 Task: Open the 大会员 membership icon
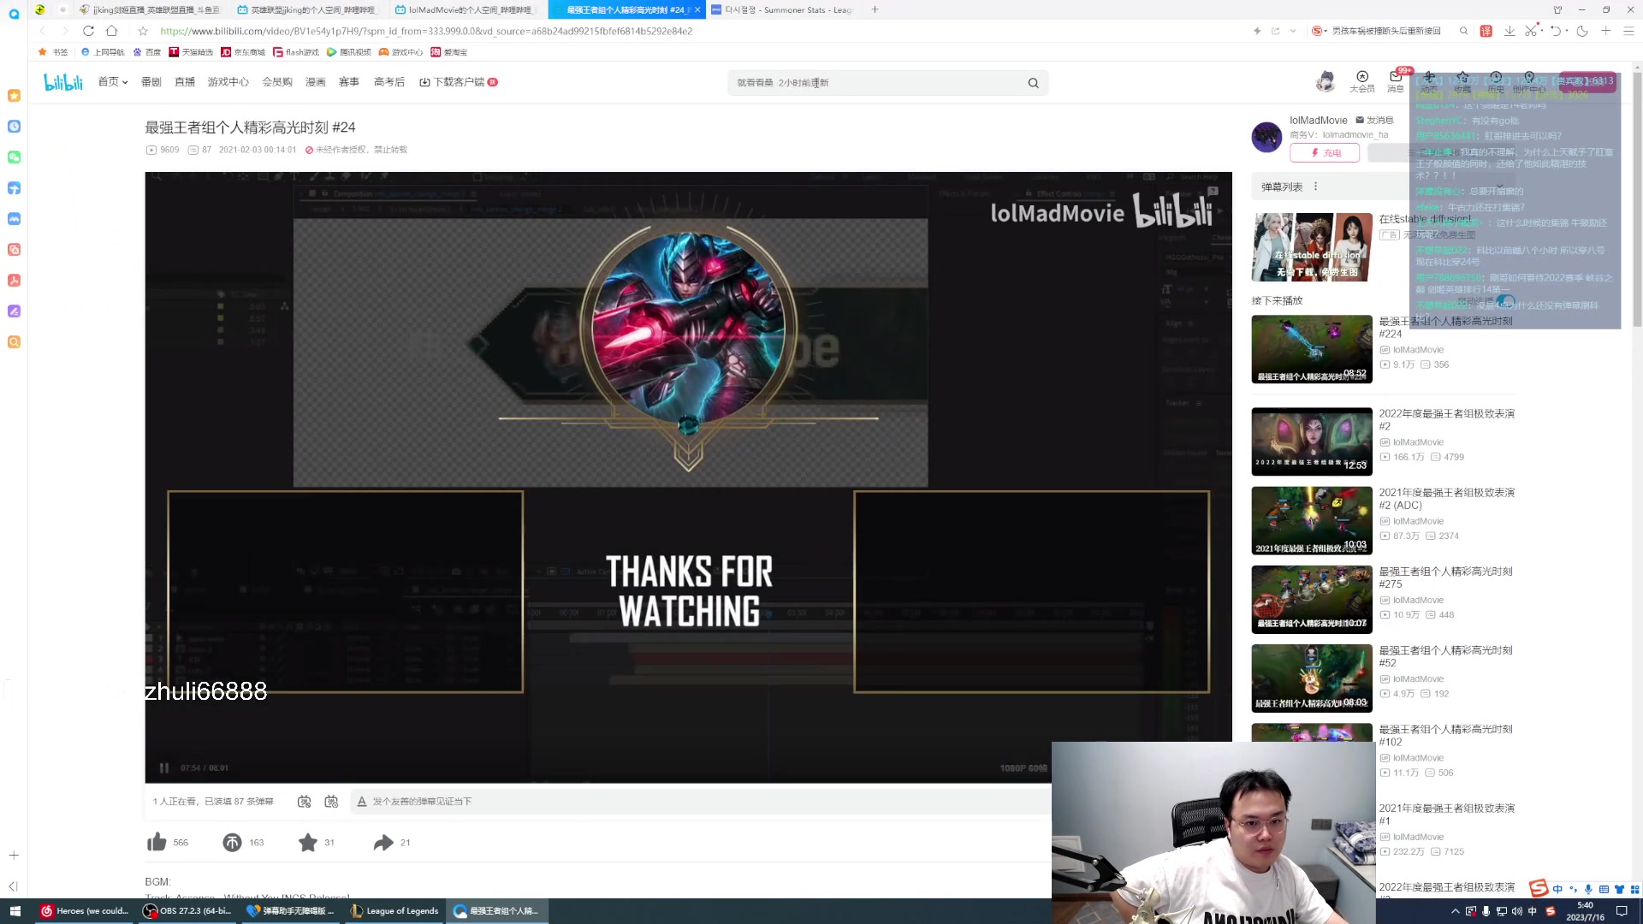pos(1362,81)
